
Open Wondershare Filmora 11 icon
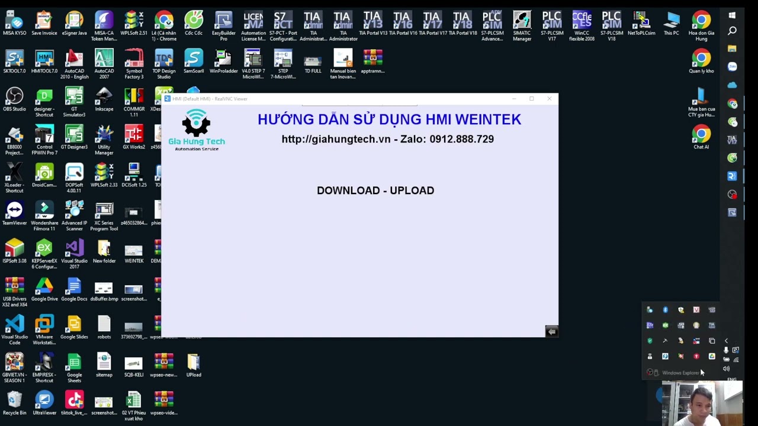tap(44, 216)
